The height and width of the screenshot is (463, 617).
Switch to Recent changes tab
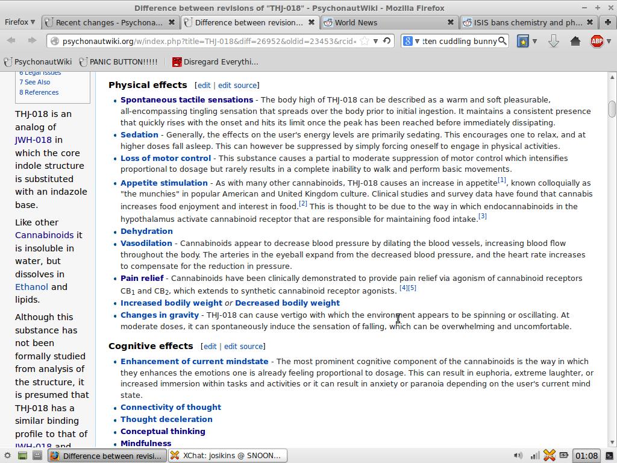108,22
